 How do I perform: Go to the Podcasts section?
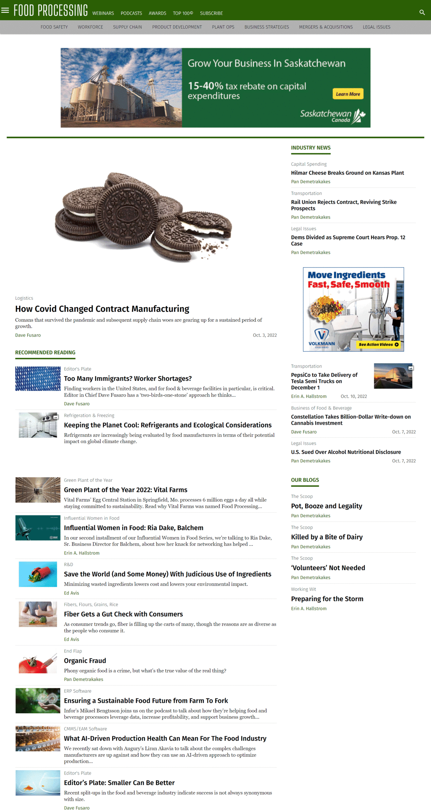coord(131,13)
